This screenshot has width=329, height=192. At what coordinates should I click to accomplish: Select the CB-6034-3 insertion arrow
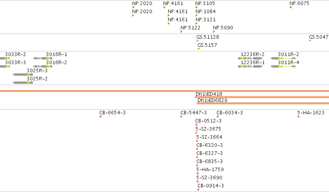tap(217, 117)
